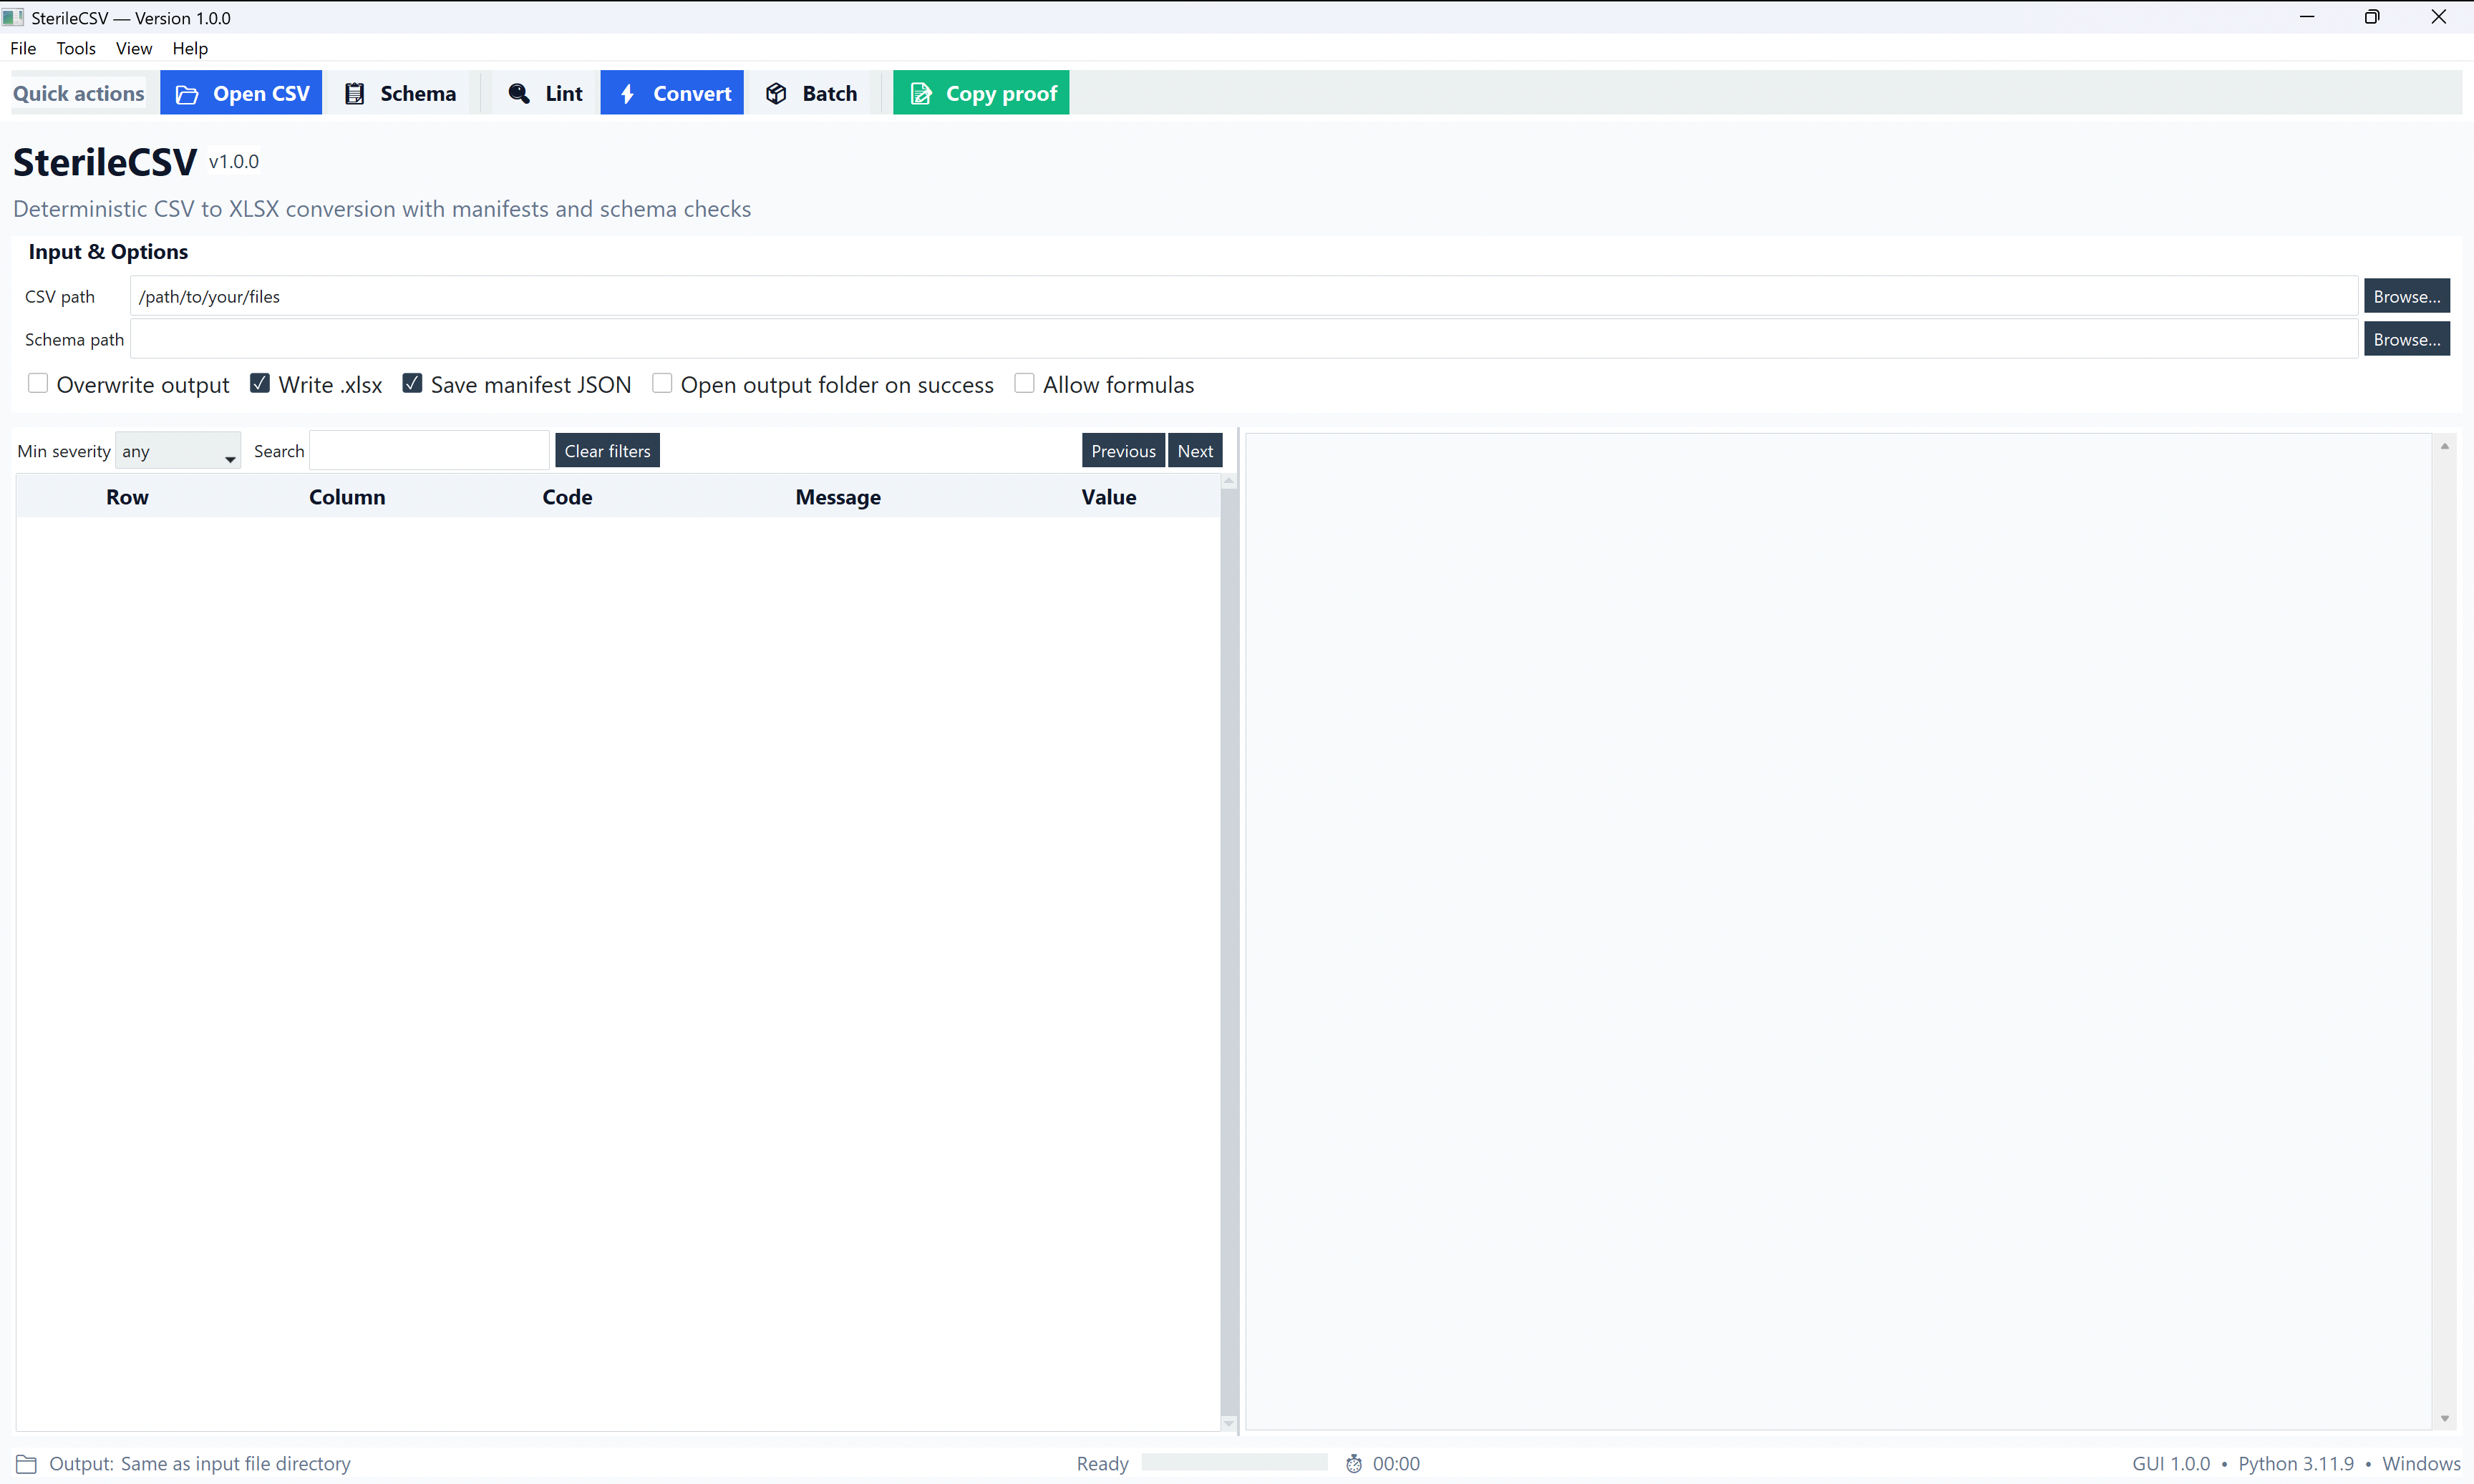
Task: Click the stopwatch icon next to the timer
Action: point(1354,1463)
